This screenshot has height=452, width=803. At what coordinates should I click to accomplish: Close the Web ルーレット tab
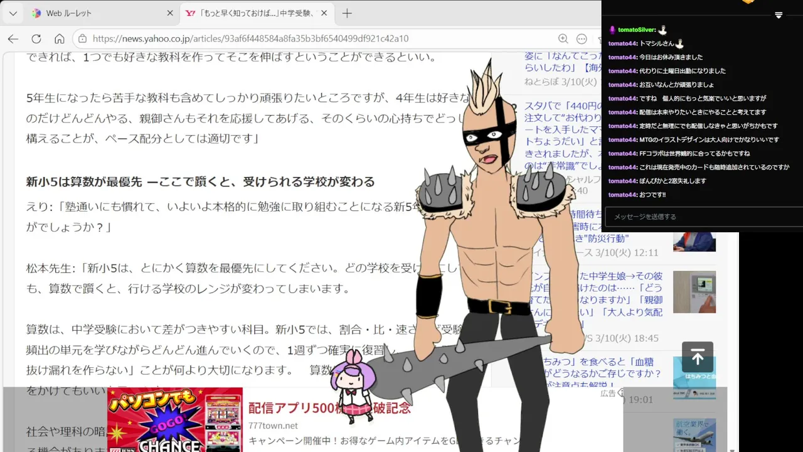[x=170, y=13]
